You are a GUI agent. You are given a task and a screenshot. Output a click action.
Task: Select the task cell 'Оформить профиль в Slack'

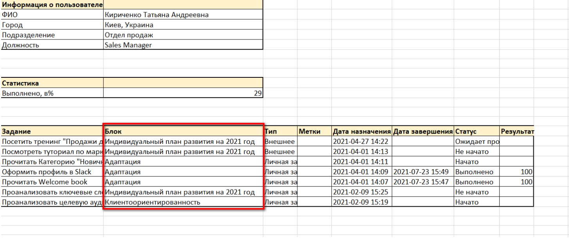coord(52,172)
